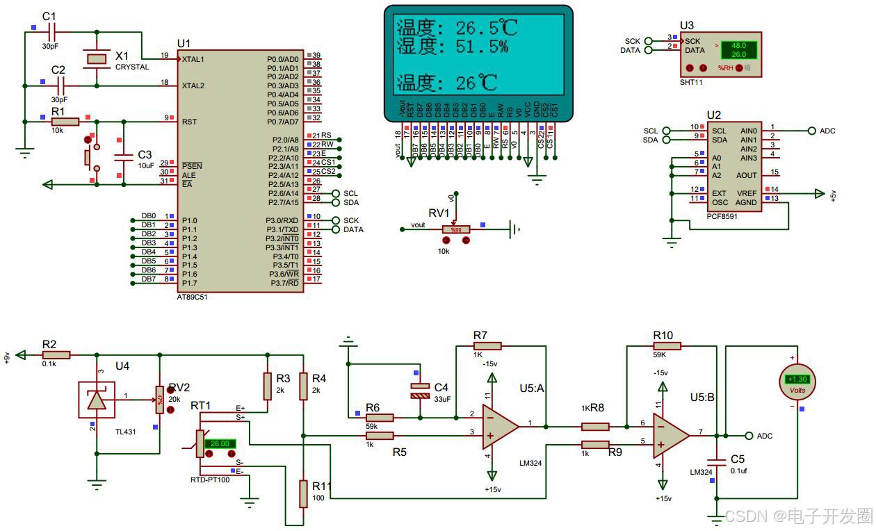Click the P0.0/AD0 pin label

click(x=283, y=59)
